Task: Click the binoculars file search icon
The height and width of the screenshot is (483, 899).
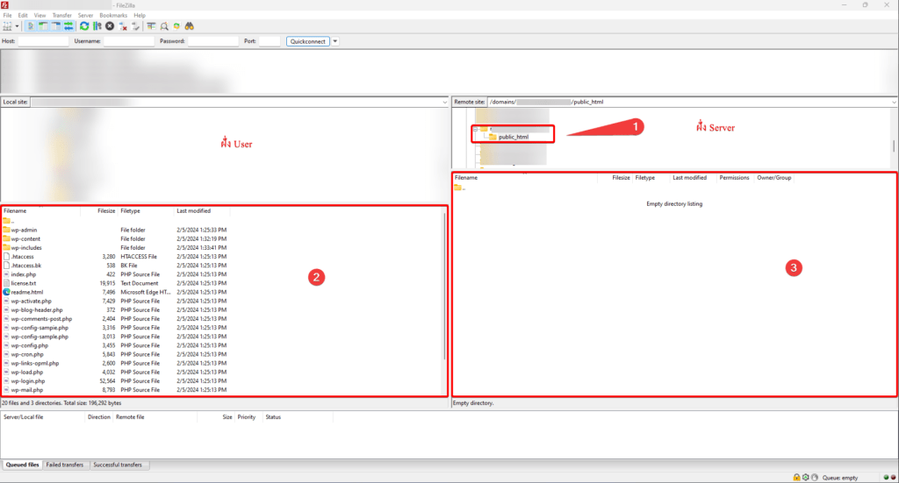Action: click(189, 26)
